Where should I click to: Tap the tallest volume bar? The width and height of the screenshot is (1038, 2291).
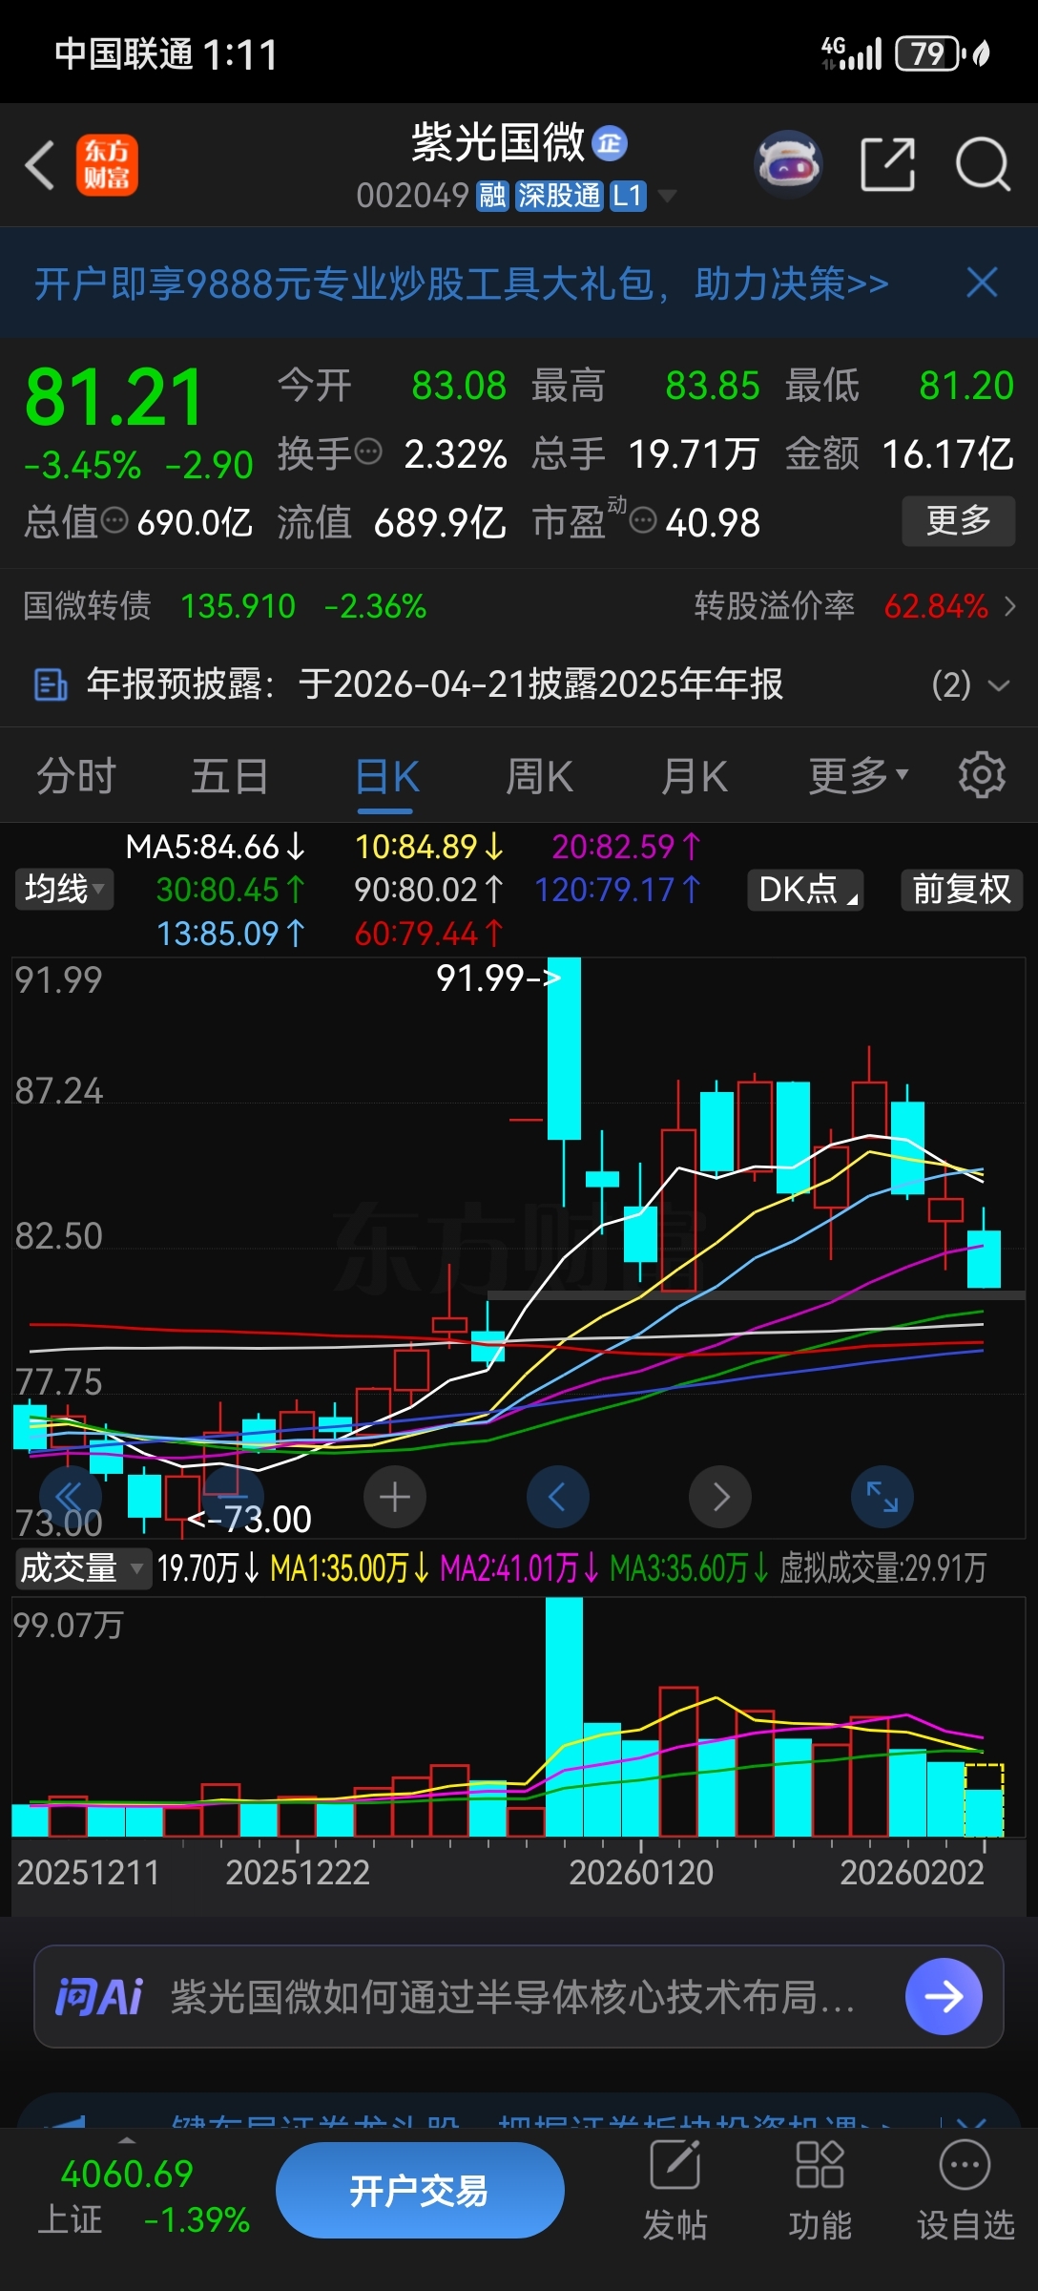[564, 1716]
